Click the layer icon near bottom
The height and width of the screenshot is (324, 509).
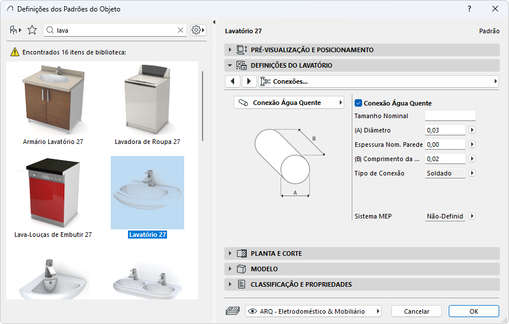coord(232,311)
